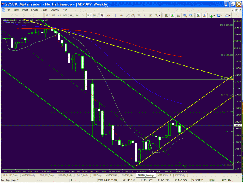
Task: Open the File menu
Action: (8, 10)
